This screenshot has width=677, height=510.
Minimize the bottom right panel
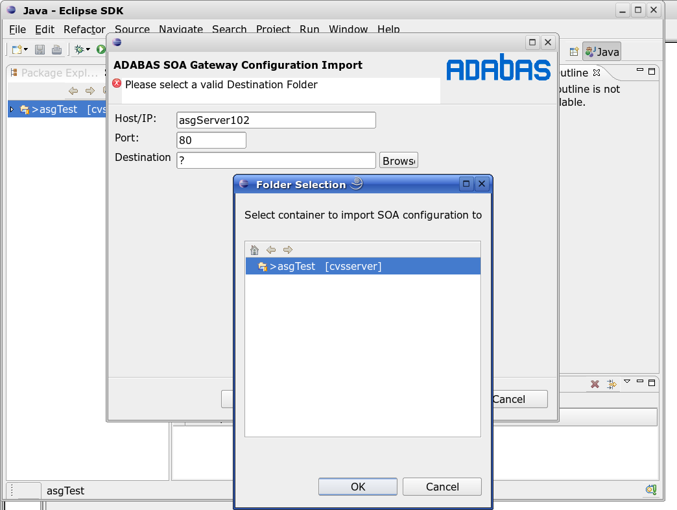(640, 381)
